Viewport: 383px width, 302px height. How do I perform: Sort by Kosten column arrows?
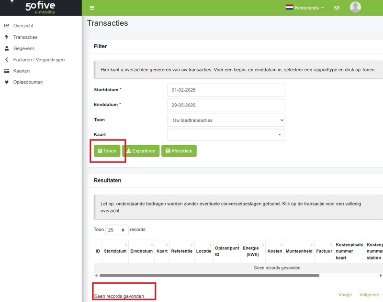282,245
